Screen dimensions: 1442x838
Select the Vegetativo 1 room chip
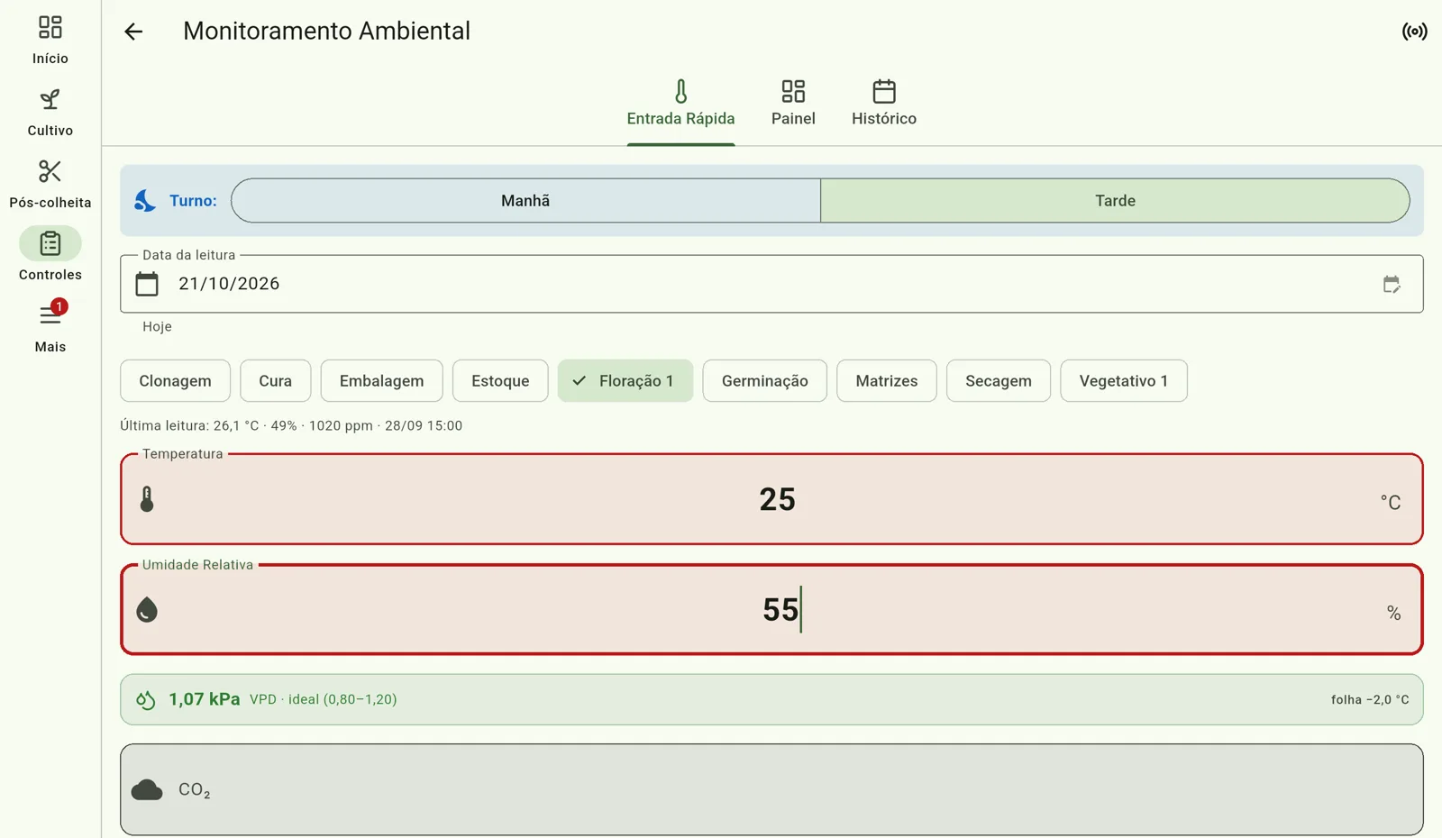pyautogui.click(x=1123, y=380)
